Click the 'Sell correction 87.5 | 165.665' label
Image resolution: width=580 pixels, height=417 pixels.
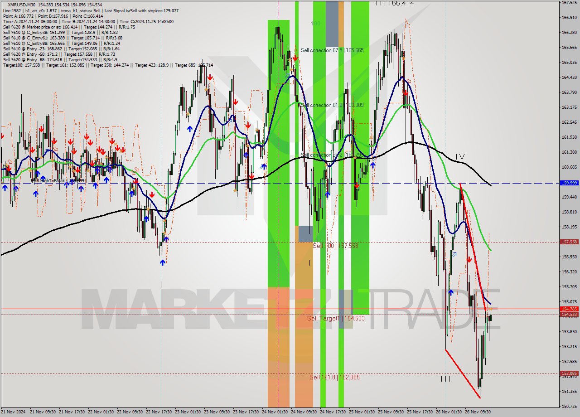point(332,50)
